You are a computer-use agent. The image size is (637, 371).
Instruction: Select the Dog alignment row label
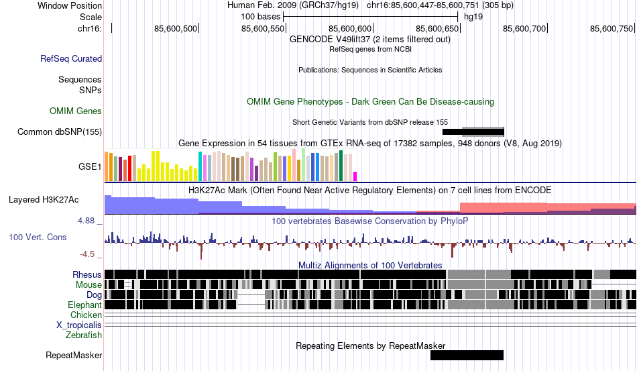click(x=94, y=295)
